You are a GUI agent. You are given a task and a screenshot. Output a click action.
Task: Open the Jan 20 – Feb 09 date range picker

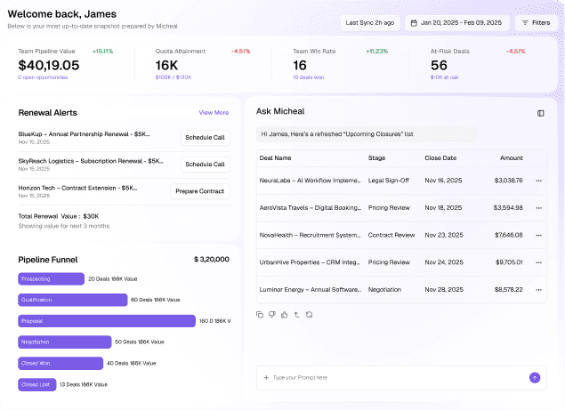(x=454, y=22)
